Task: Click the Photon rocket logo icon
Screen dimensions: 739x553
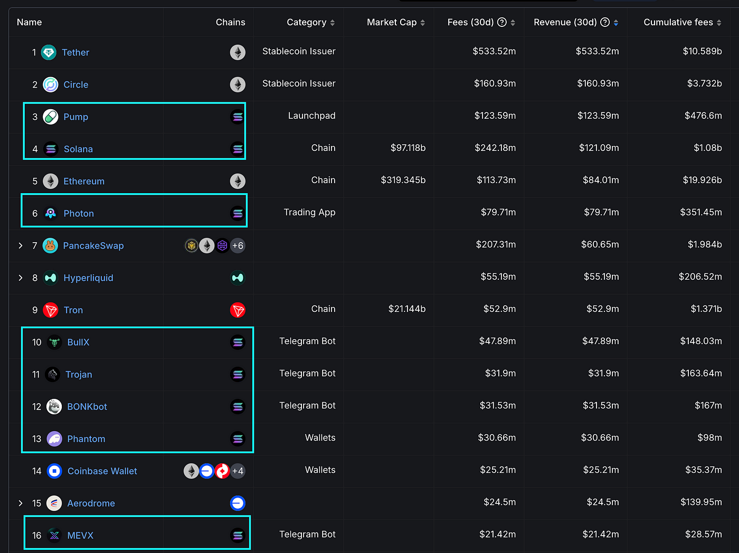Action: 51,213
